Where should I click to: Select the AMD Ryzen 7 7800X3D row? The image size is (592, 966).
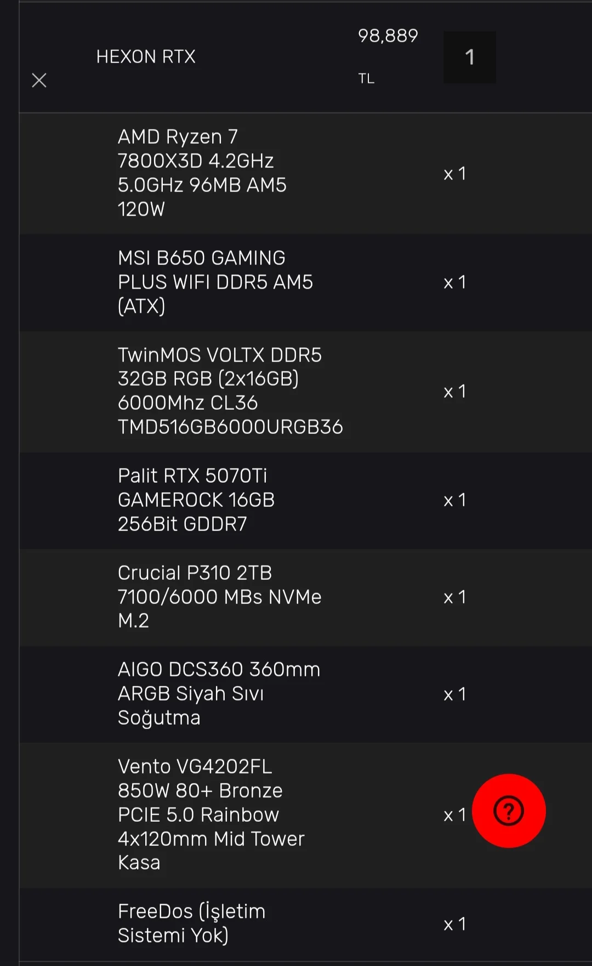pos(202,173)
